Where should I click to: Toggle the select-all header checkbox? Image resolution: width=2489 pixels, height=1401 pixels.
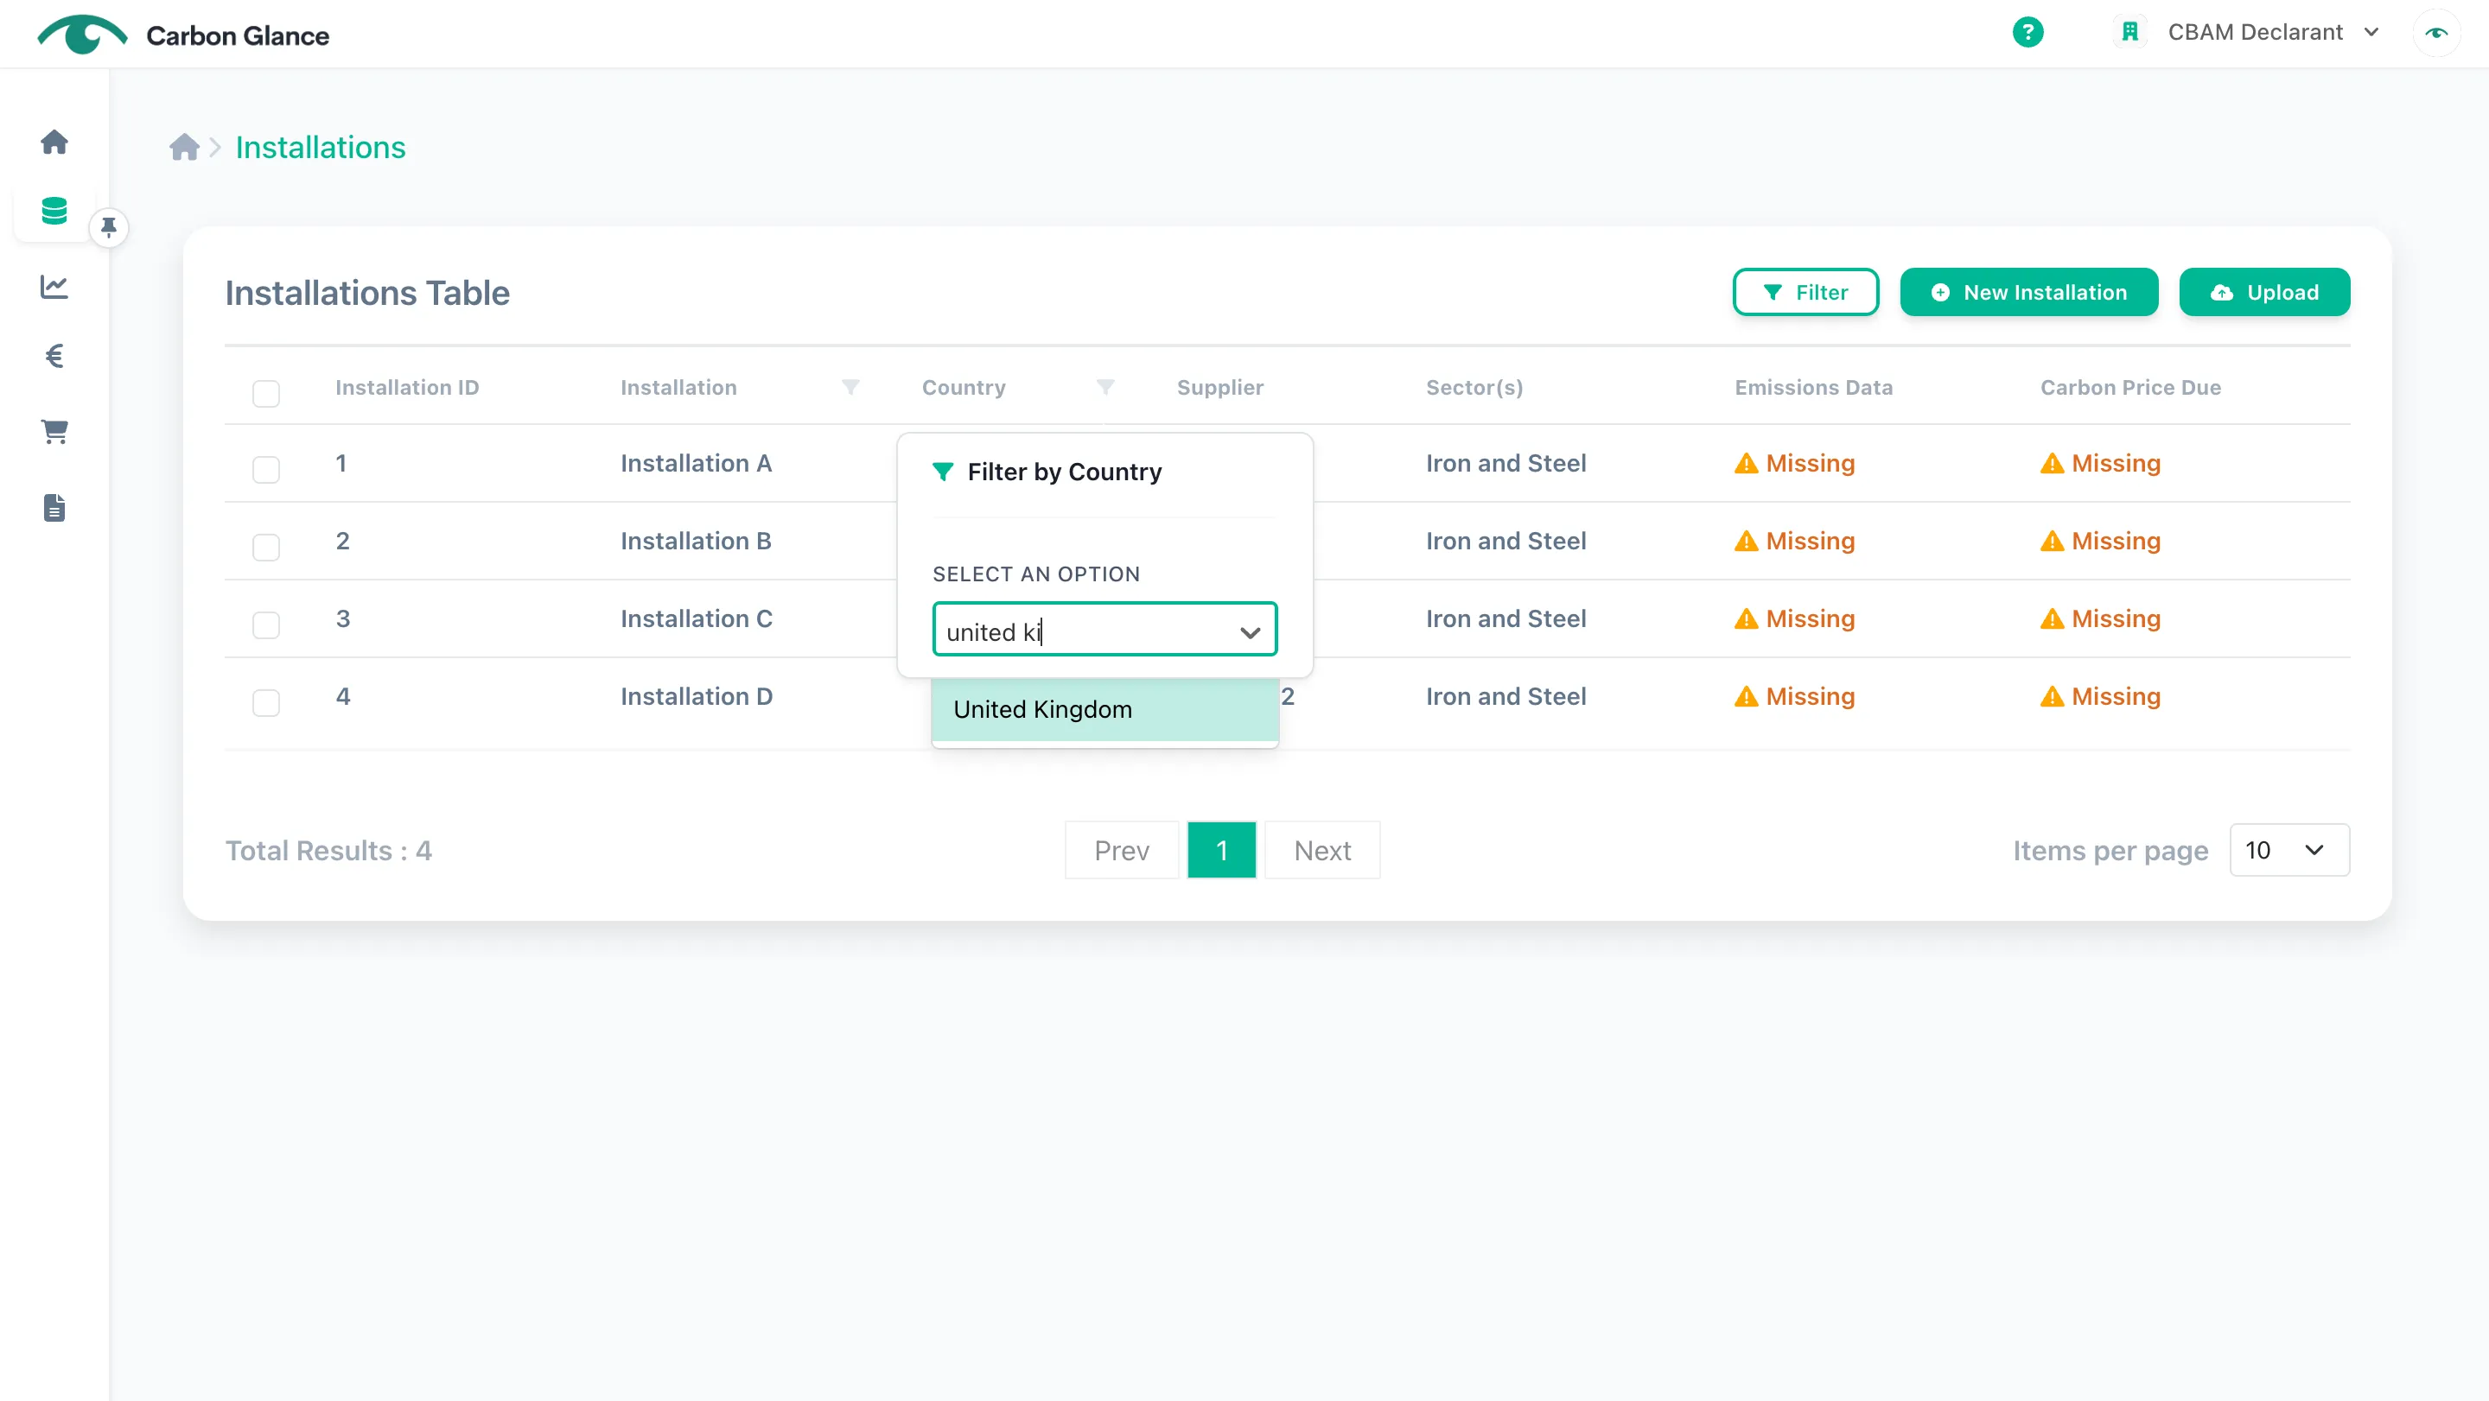(265, 393)
